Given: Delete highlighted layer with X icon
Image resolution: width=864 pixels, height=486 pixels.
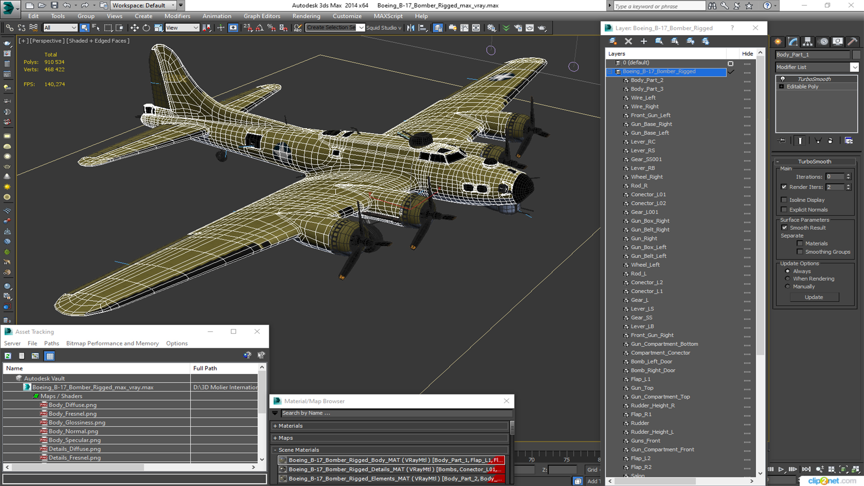Looking at the screenshot, I should point(629,41).
